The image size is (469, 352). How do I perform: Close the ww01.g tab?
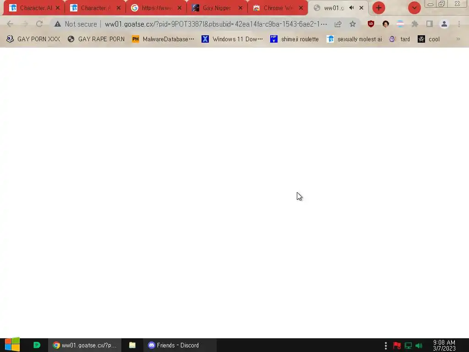(361, 8)
